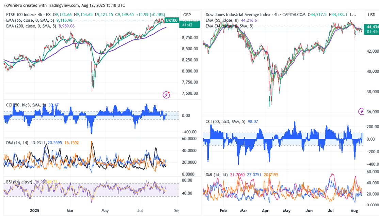The width and height of the screenshot is (379, 220).
Task: Click the FxWirePro TradingView.com attribution header
Action: click(64, 5)
